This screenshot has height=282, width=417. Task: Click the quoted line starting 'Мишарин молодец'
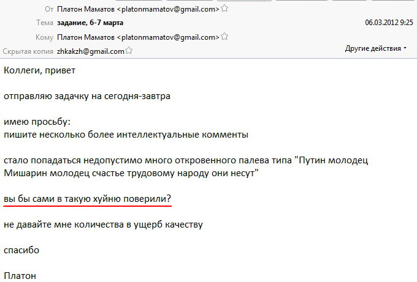coord(131,173)
